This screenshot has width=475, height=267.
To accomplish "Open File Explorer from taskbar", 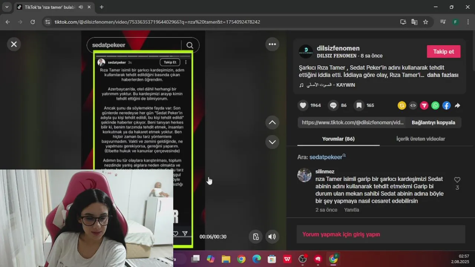I will point(226,259).
